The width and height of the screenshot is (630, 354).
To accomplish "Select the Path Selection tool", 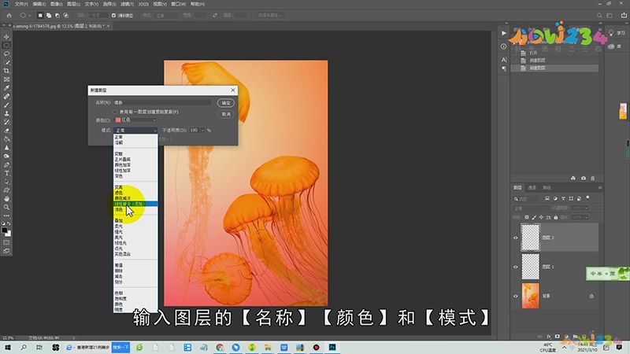I will click(x=6, y=182).
